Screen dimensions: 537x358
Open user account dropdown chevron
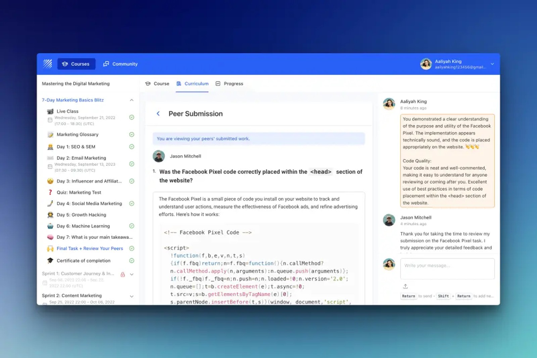point(492,64)
